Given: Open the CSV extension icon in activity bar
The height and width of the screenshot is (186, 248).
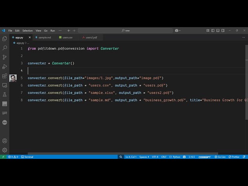Looking at the screenshot, I should click(x=5, y=104).
